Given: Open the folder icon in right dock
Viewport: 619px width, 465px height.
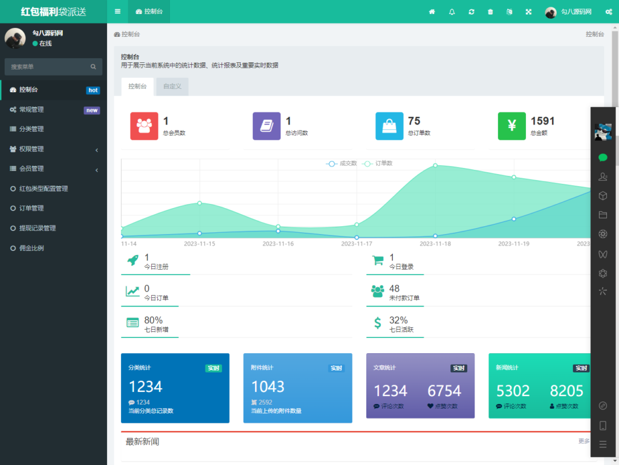Looking at the screenshot, I should (602, 215).
